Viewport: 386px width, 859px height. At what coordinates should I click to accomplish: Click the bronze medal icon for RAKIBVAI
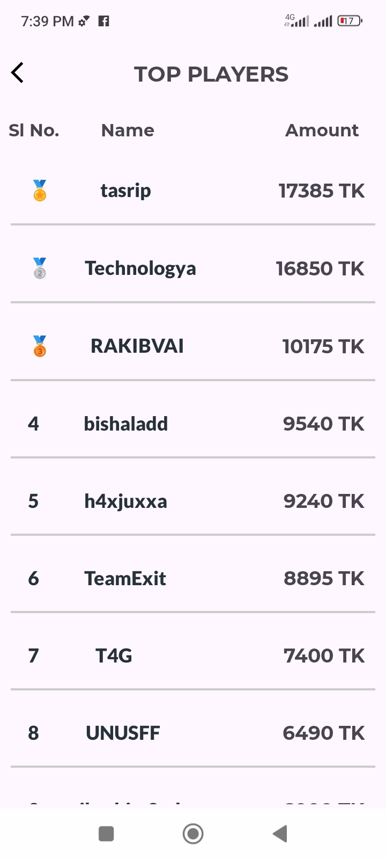(40, 346)
